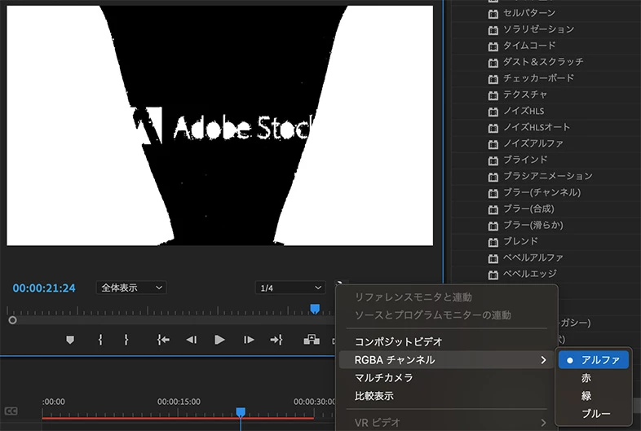Go to In point button

(x=163, y=340)
